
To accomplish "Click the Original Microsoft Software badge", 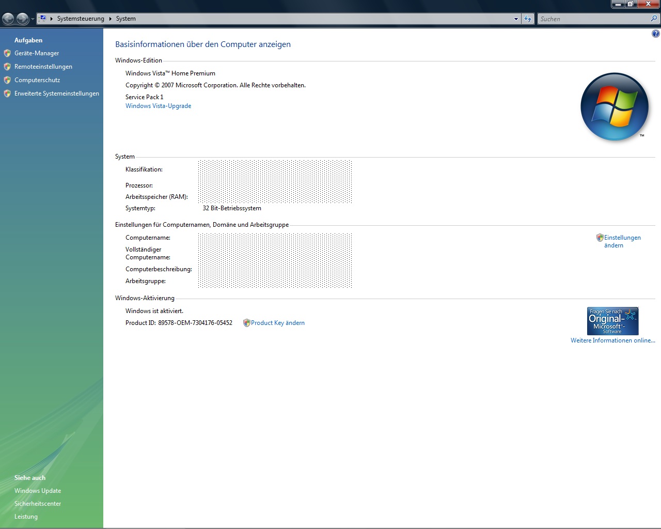I will pyautogui.click(x=612, y=321).
